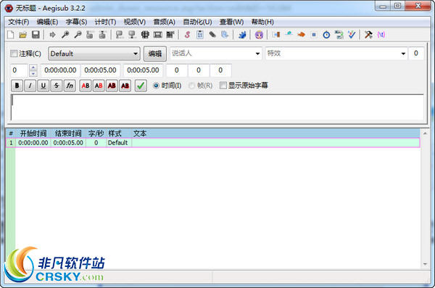The height and width of the screenshot is (288, 435).
Task: Open the 视频(V) menu
Action: (x=135, y=22)
